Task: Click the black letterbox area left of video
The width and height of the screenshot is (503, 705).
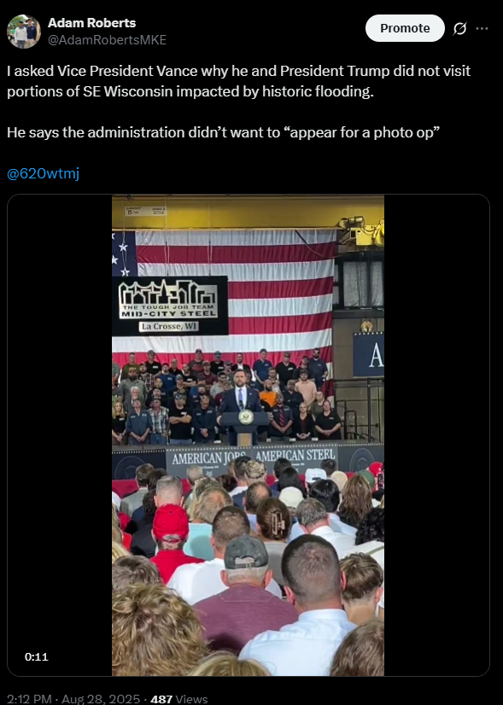Action: tap(60, 434)
